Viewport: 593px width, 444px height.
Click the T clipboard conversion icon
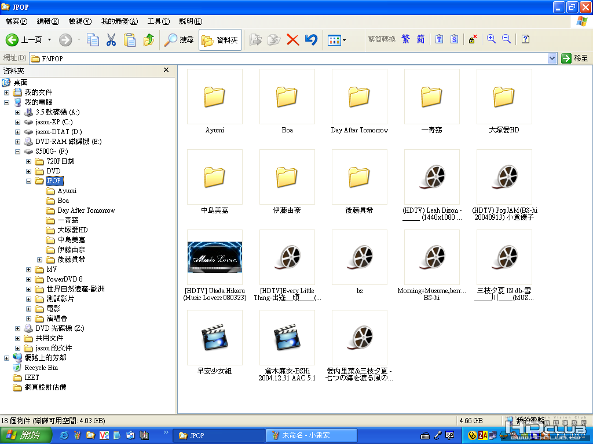(439, 39)
